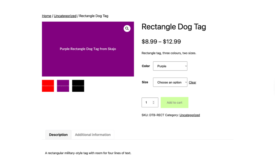Open the Uncategorized category link near the SKU
Viewport: 275px width, 164px height.
[190, 115]
